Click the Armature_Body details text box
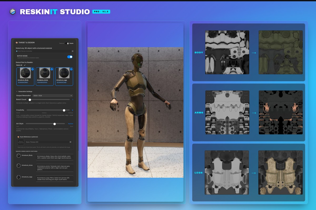The image size is (316, 210). click(55, 157)
